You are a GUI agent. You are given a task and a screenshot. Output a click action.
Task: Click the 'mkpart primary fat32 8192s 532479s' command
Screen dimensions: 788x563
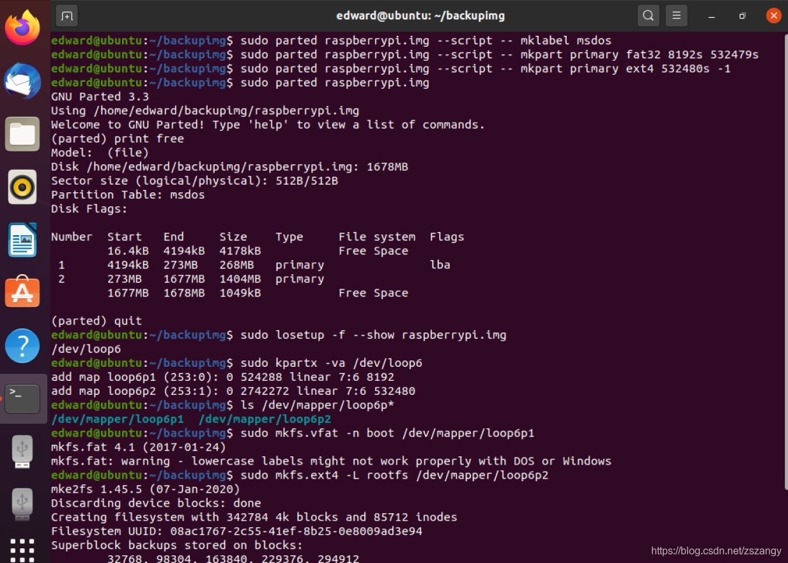pos(500,54)
